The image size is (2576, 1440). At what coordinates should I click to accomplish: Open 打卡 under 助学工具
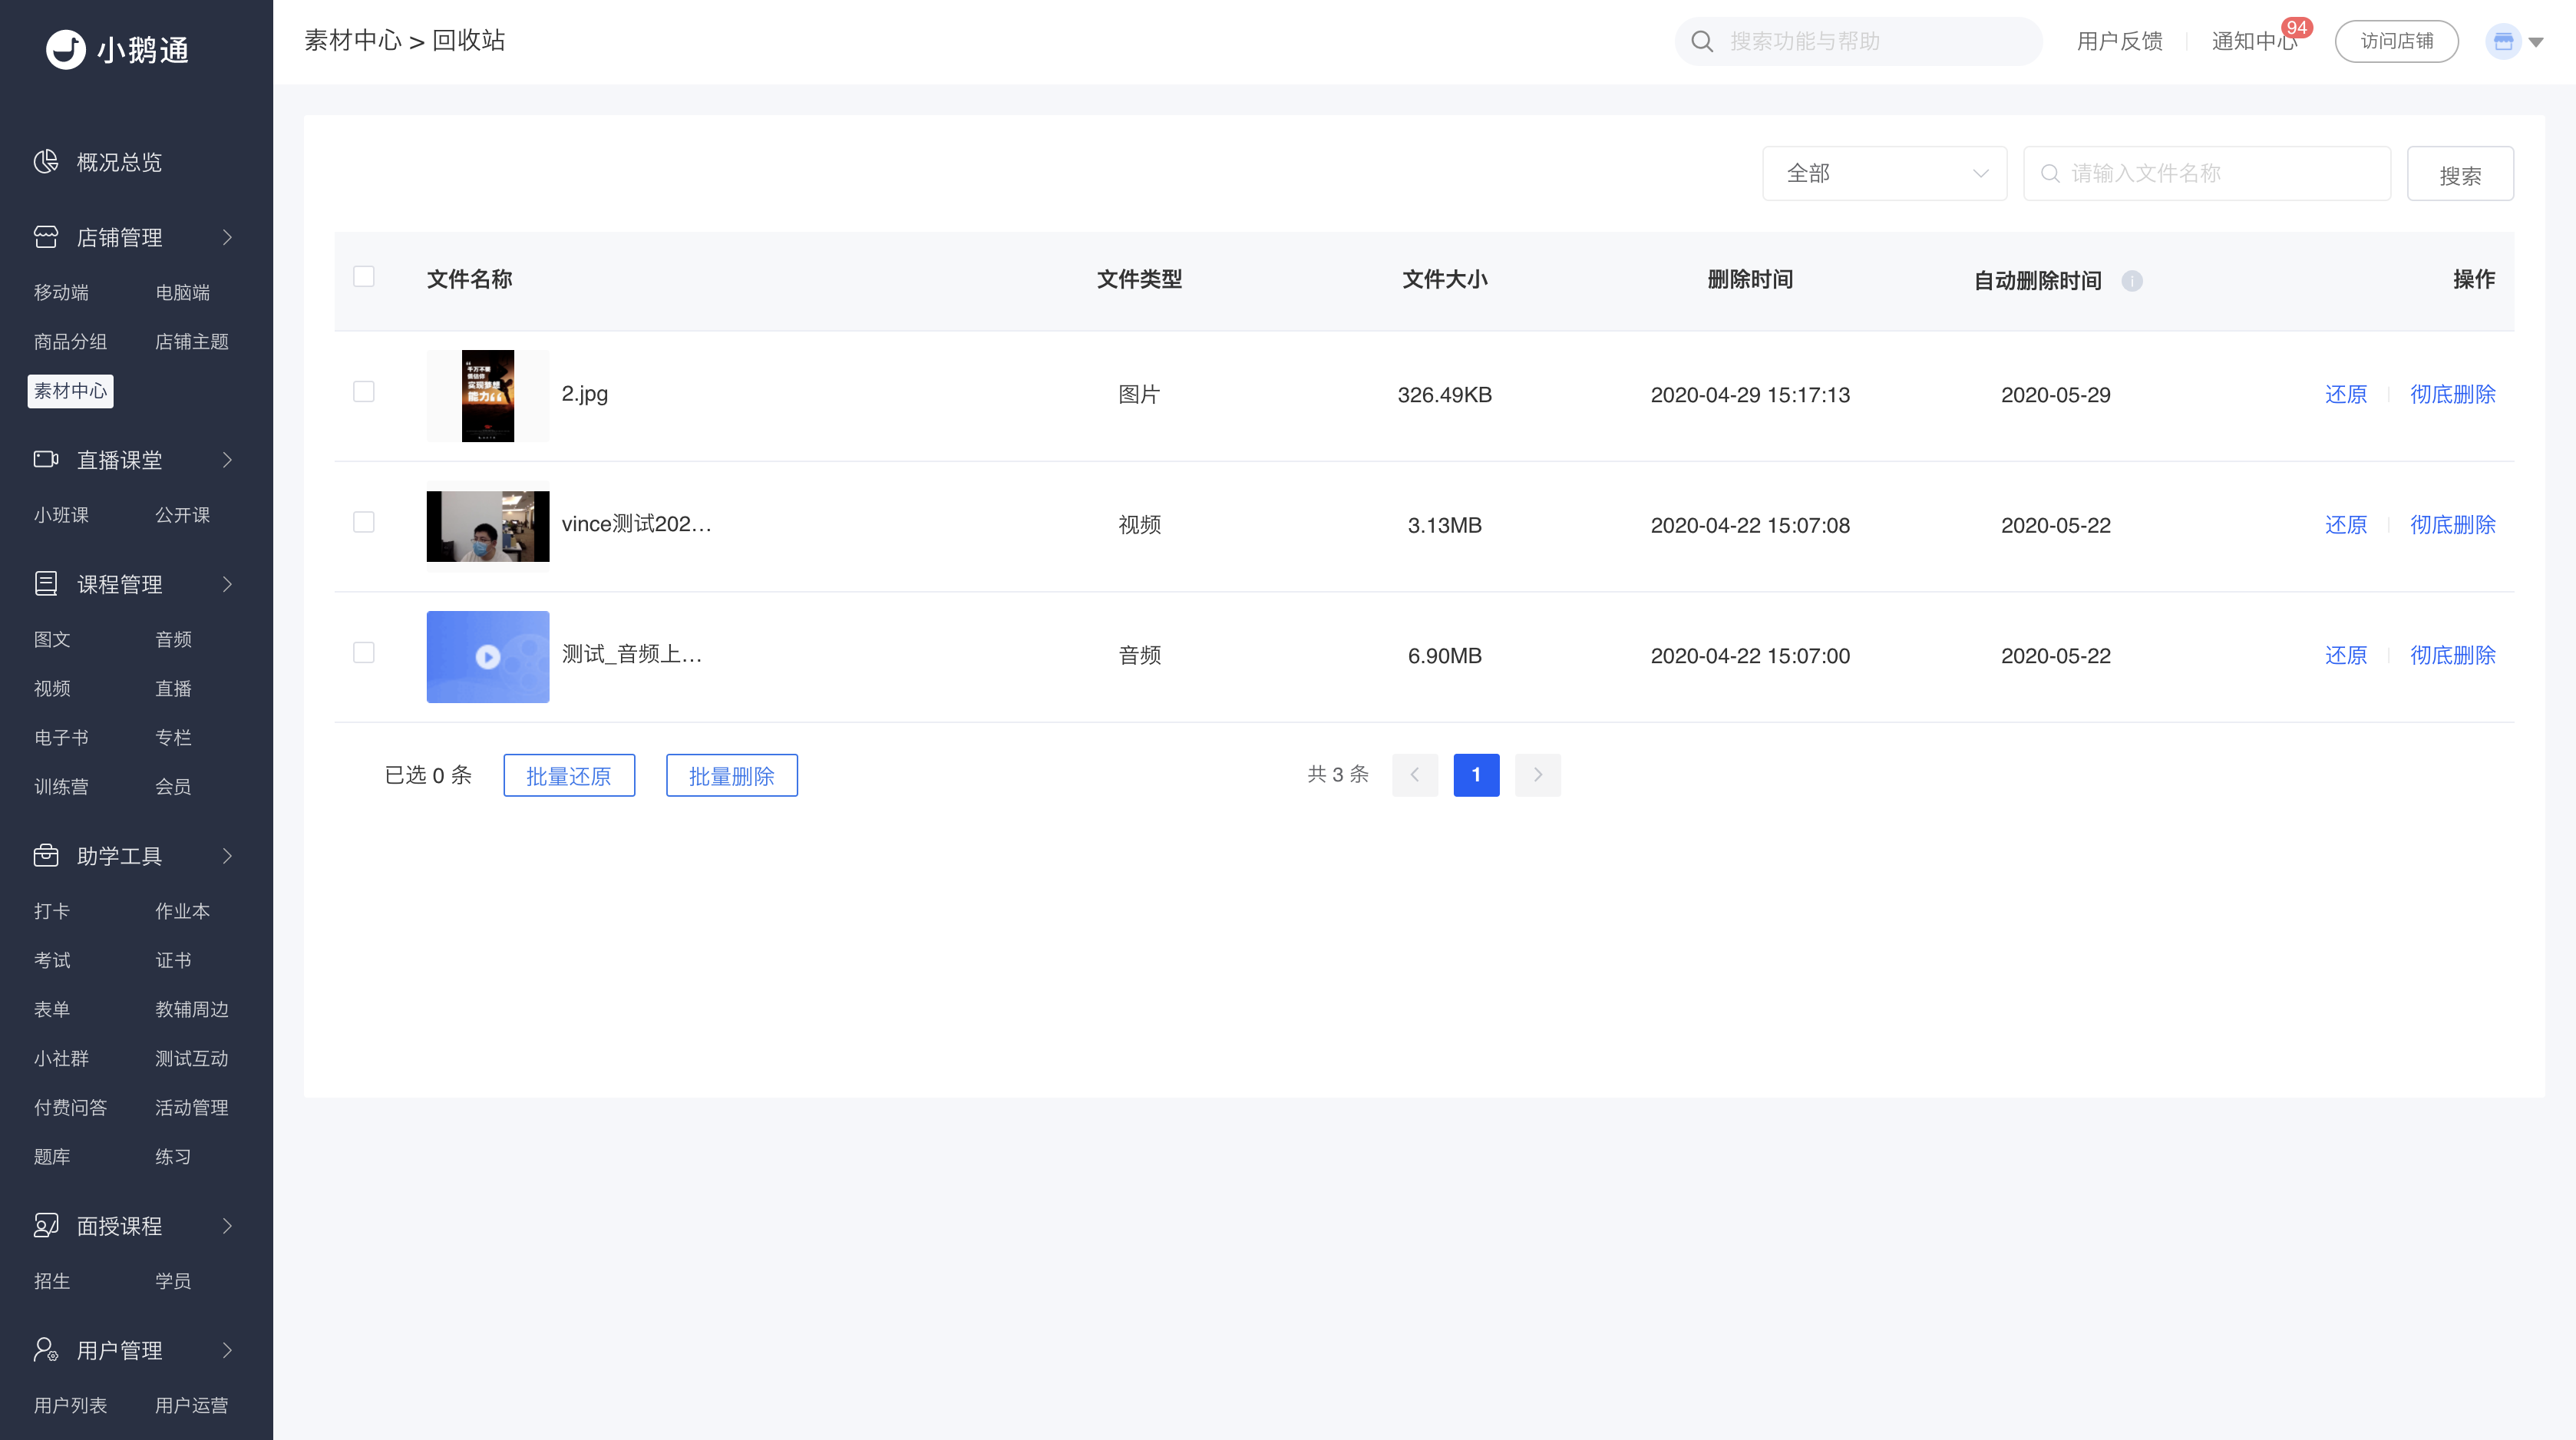click(52, 912)
